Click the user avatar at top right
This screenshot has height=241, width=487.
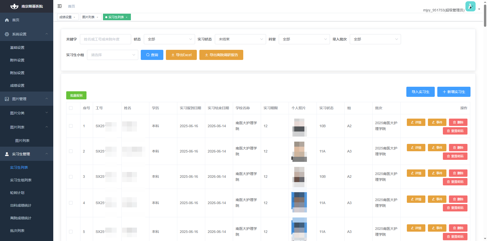(470, 6)
